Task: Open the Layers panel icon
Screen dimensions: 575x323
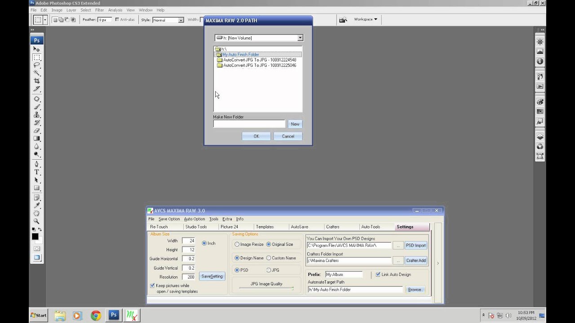Action: point(540,137)
